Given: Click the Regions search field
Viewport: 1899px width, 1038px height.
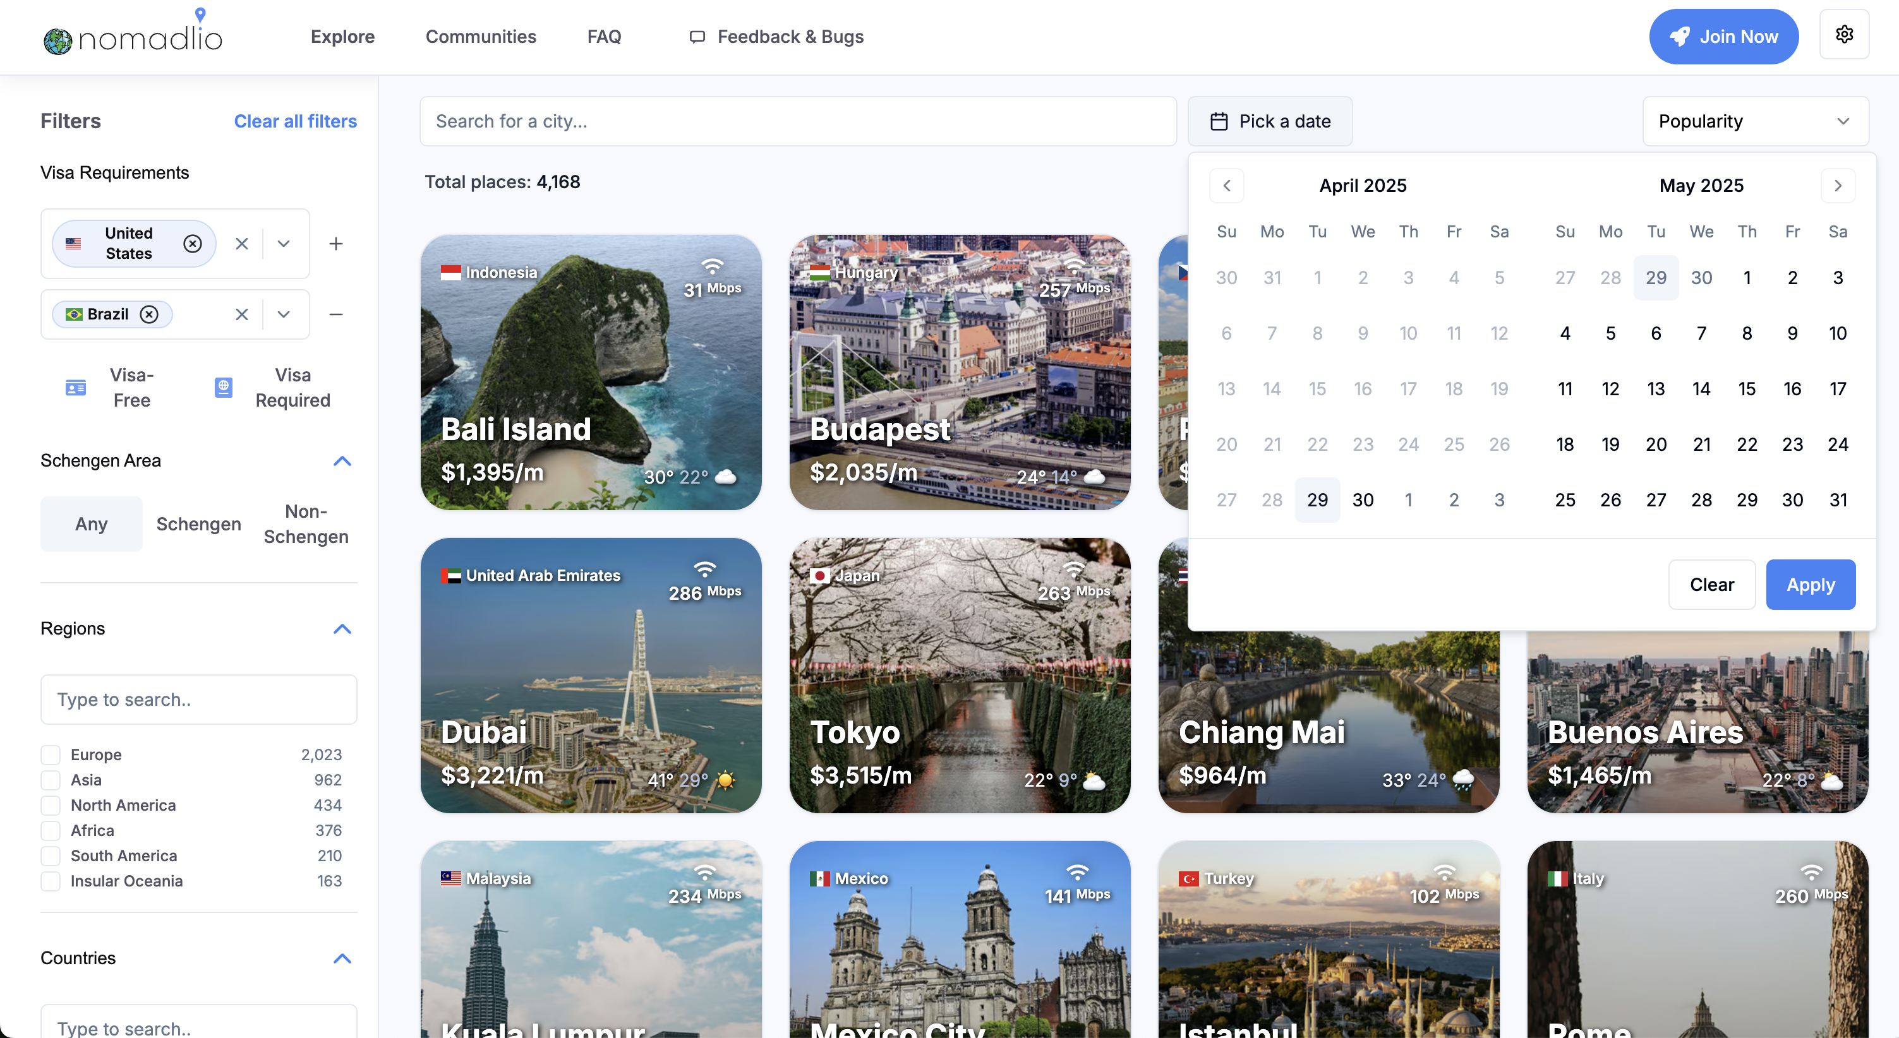Looking at the screenshot, I should tap(199, 700).
